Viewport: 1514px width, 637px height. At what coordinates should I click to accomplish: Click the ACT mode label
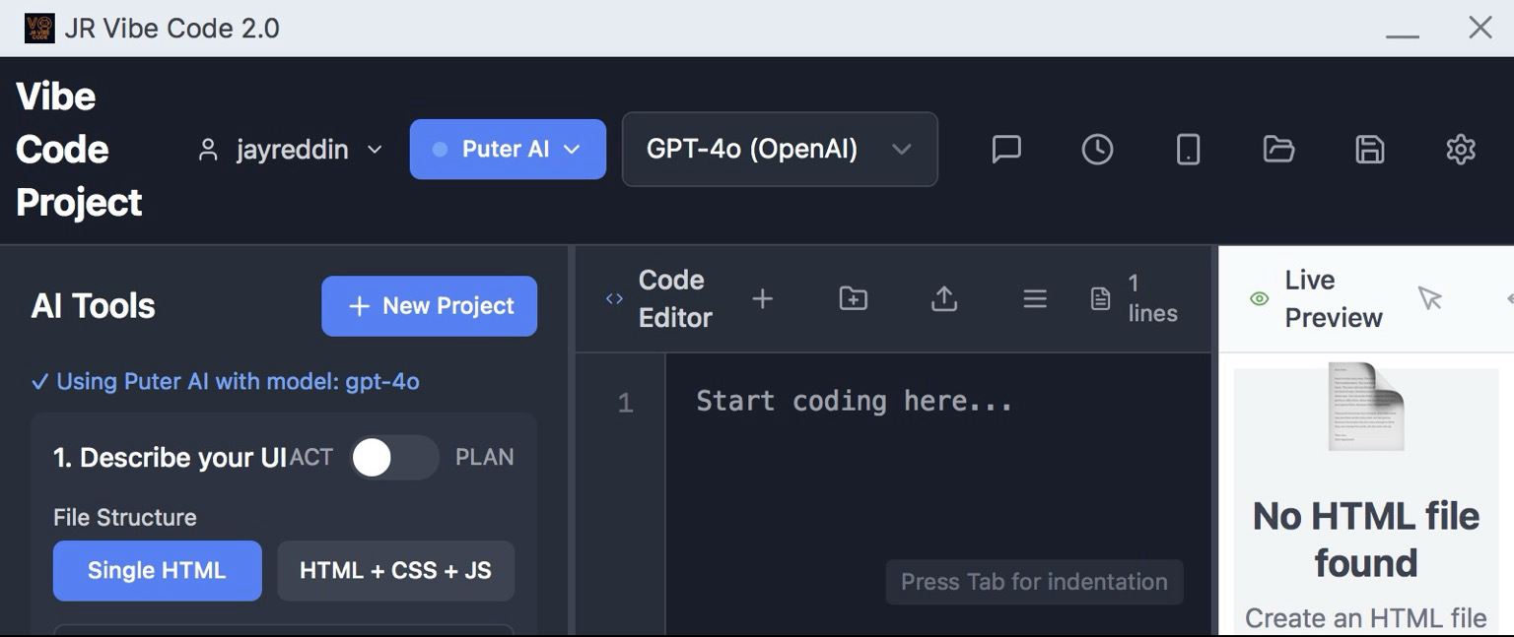[311, 458]
